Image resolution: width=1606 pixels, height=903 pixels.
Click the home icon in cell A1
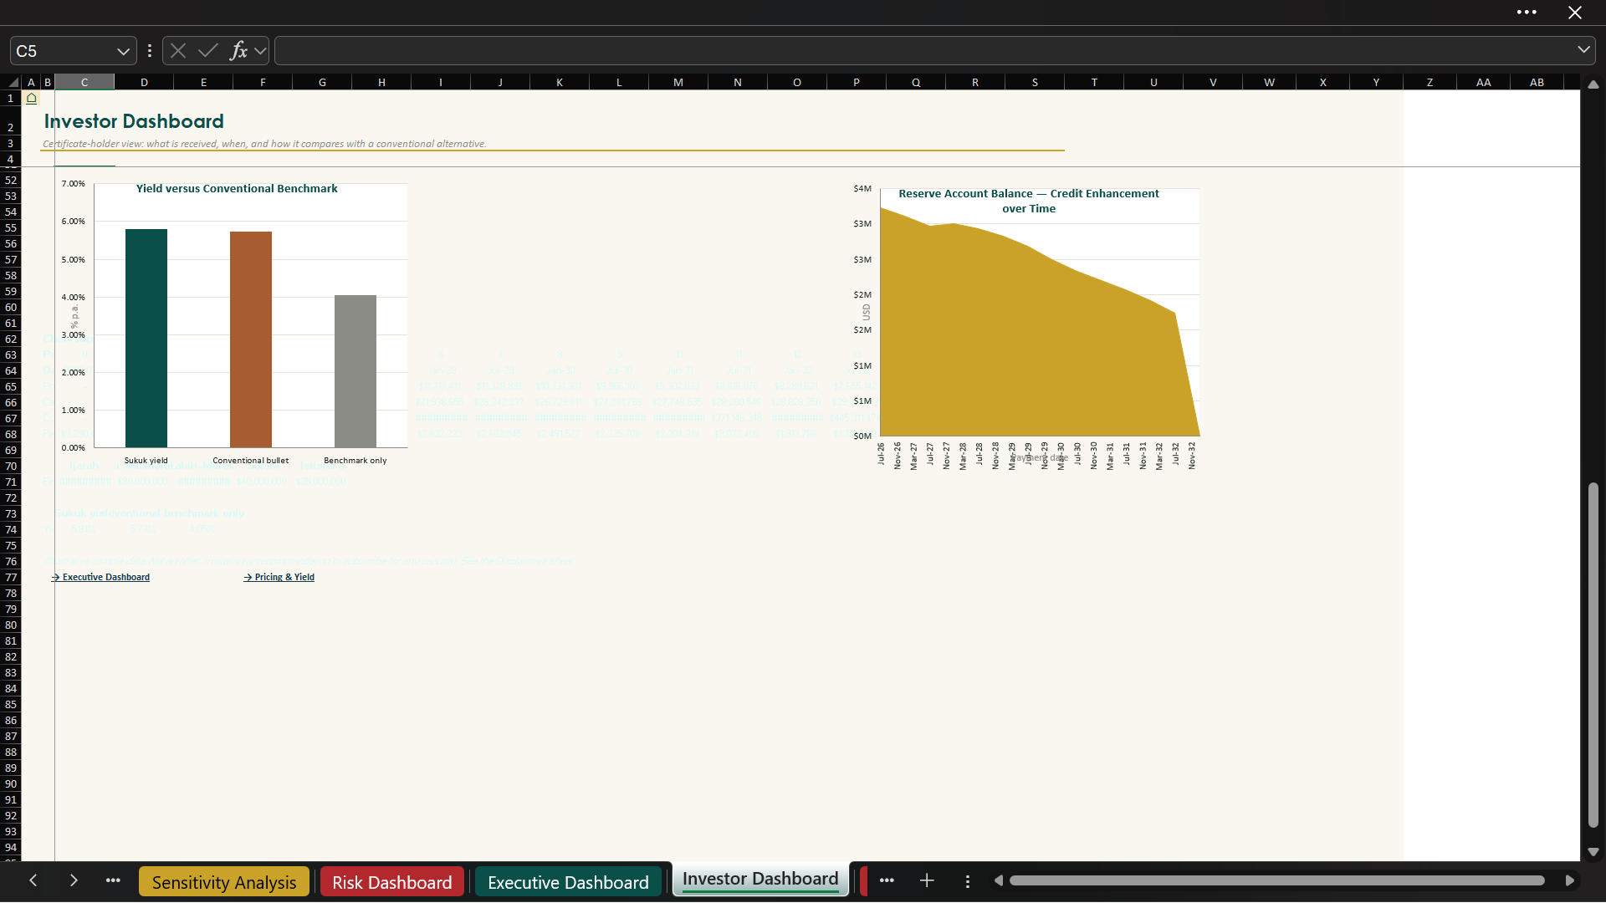pos(31,99)
